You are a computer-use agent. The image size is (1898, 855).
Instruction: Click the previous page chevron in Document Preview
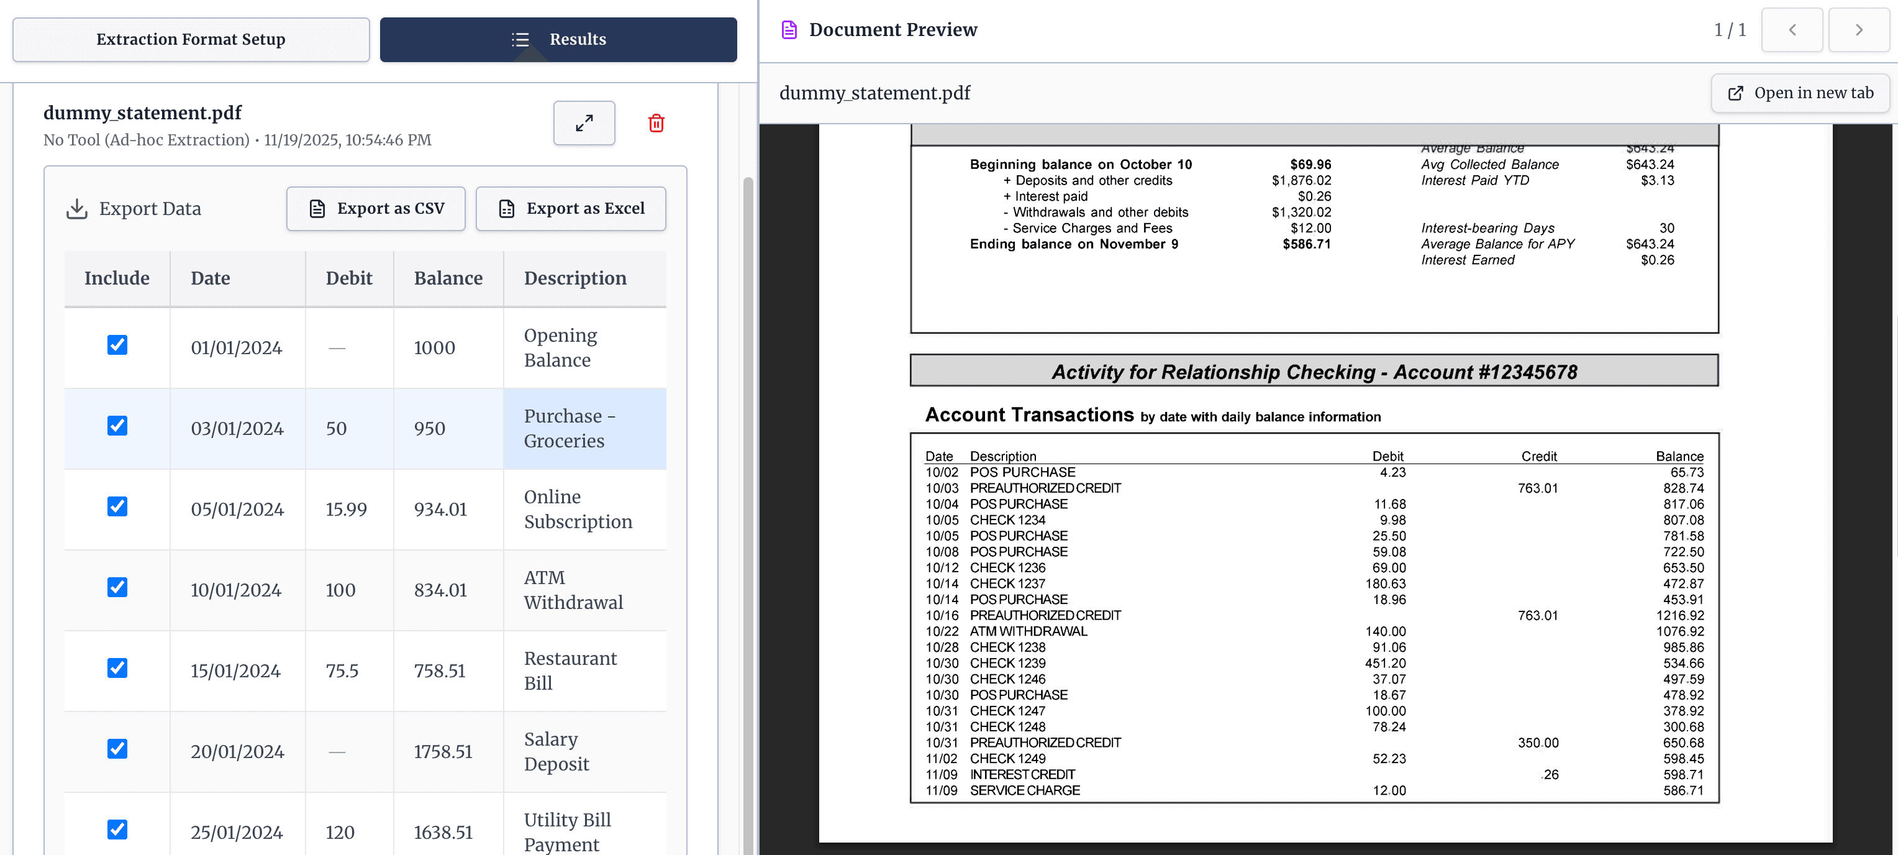[x=1792, y=30]
